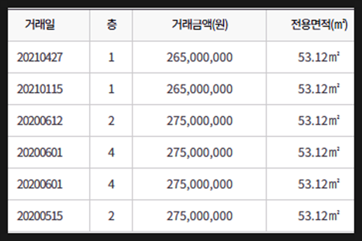Click the 거래금액(원) column header
This screenshot has width=362, height=241.
click(199, 25)
